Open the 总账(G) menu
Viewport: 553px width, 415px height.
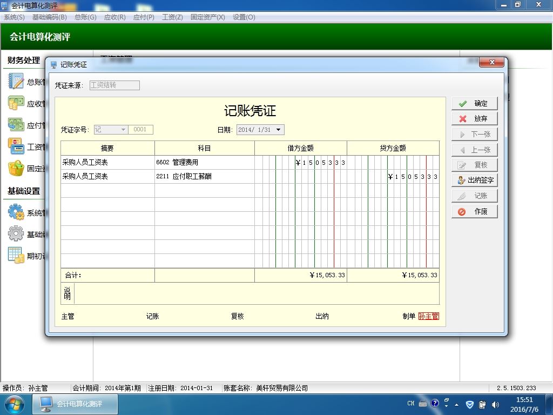tap(85, 17)
